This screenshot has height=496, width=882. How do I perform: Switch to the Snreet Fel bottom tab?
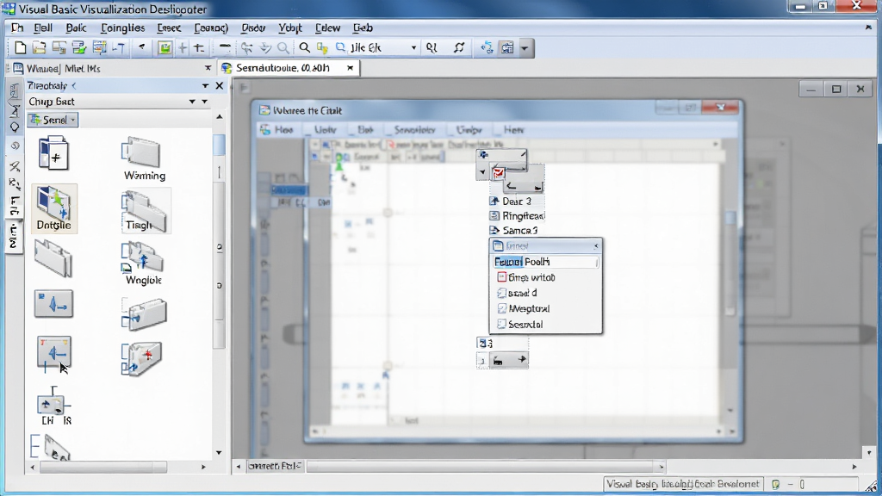tap(275, 466)
